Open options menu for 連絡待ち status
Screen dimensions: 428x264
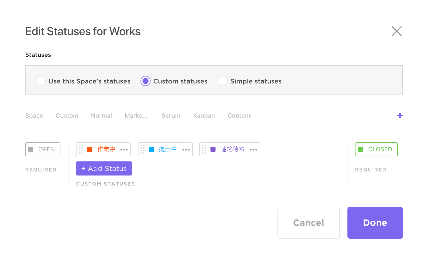tap(254, 150)
